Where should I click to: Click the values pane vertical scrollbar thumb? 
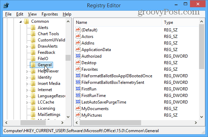pos(202,47)
